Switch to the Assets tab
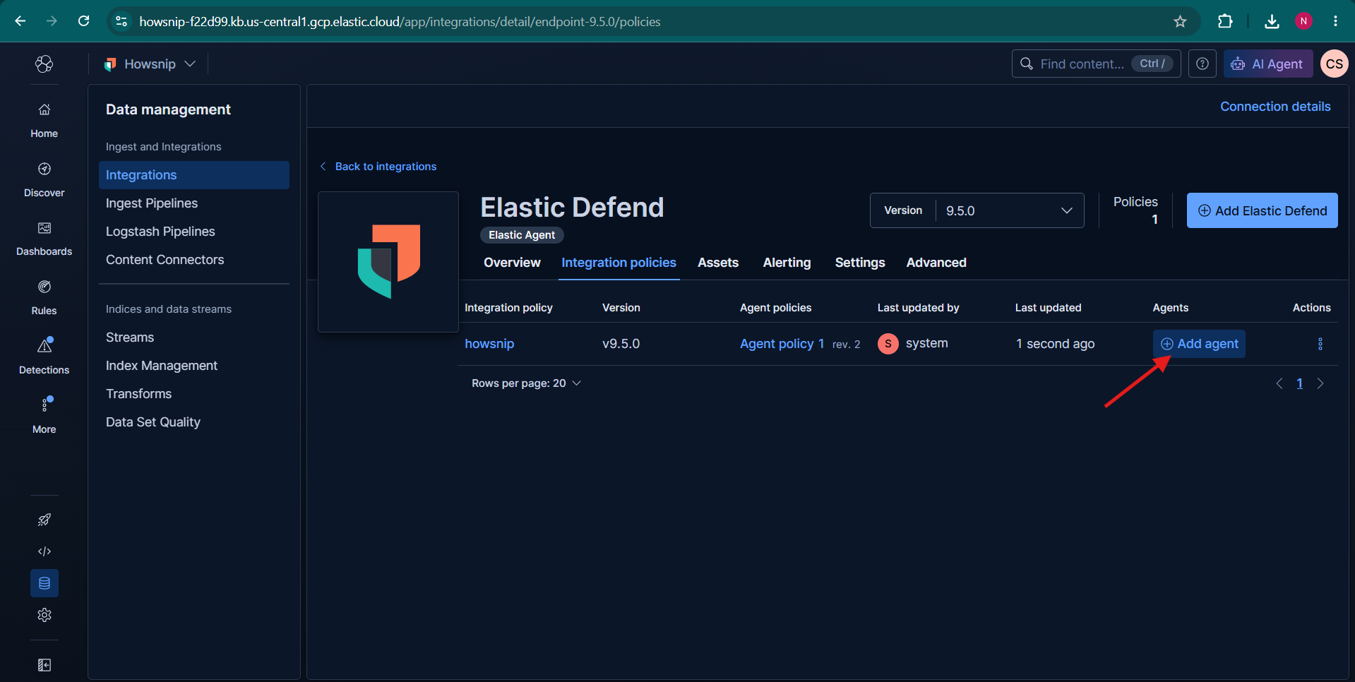 click(718, 263)
